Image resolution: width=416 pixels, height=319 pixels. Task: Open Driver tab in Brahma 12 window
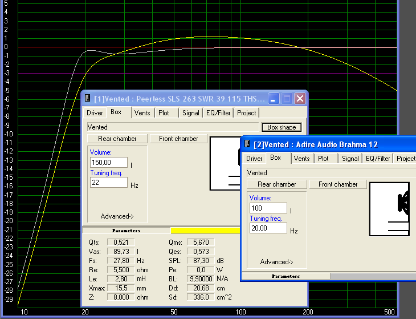(x=254, y=159)
